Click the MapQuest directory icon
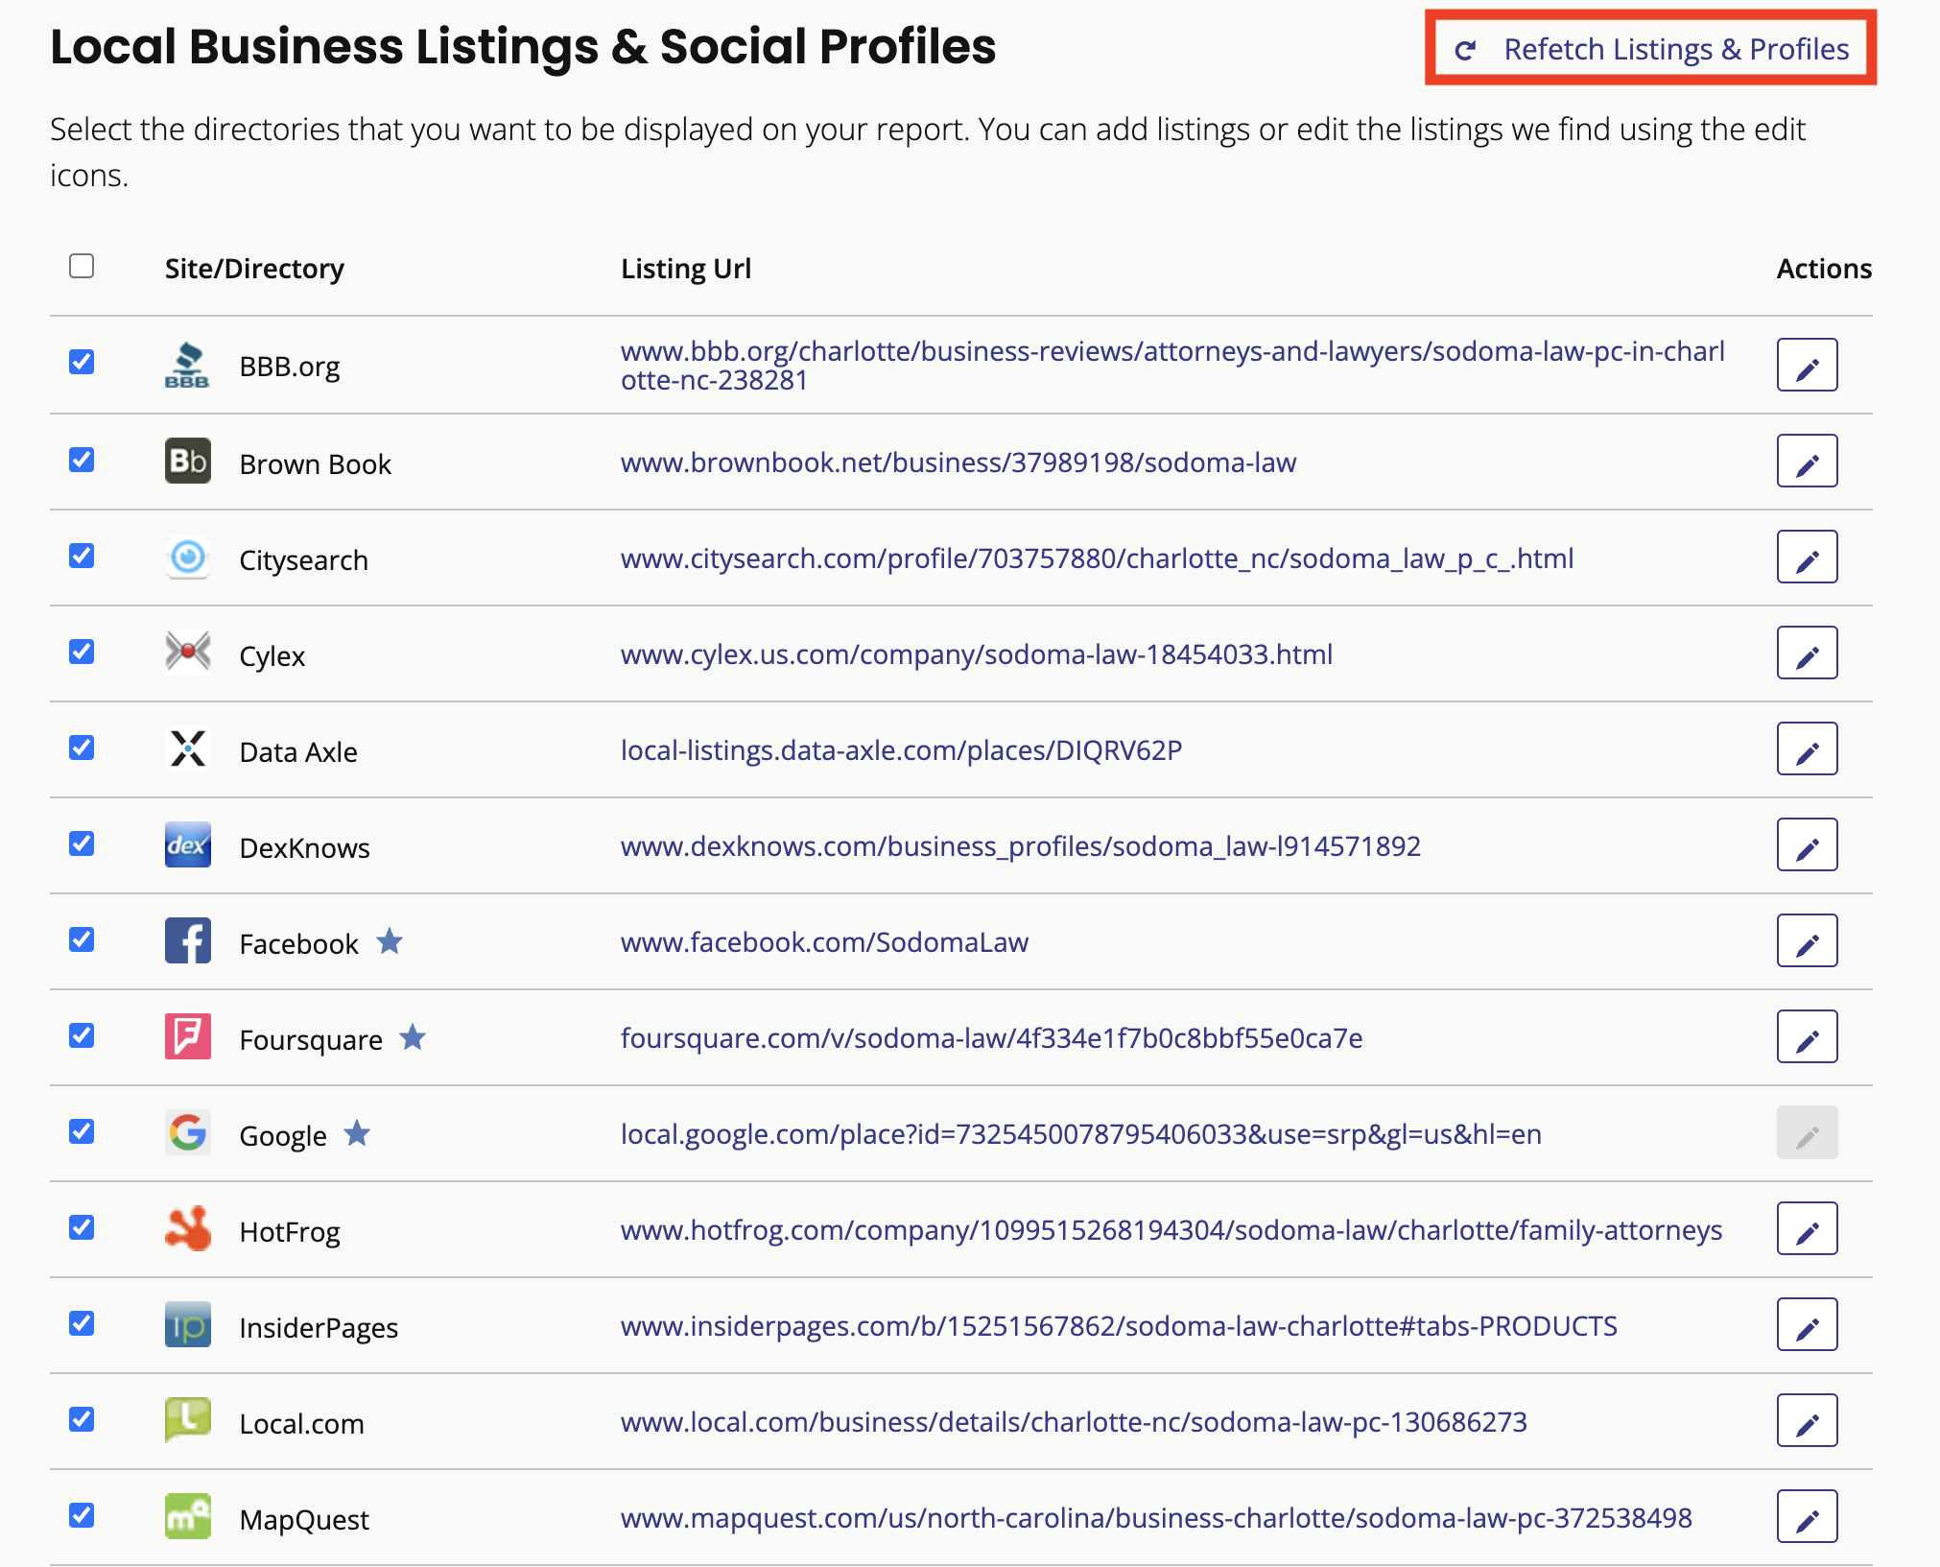Viewport: 1940px width, 1567px height. pos(188,1517)
